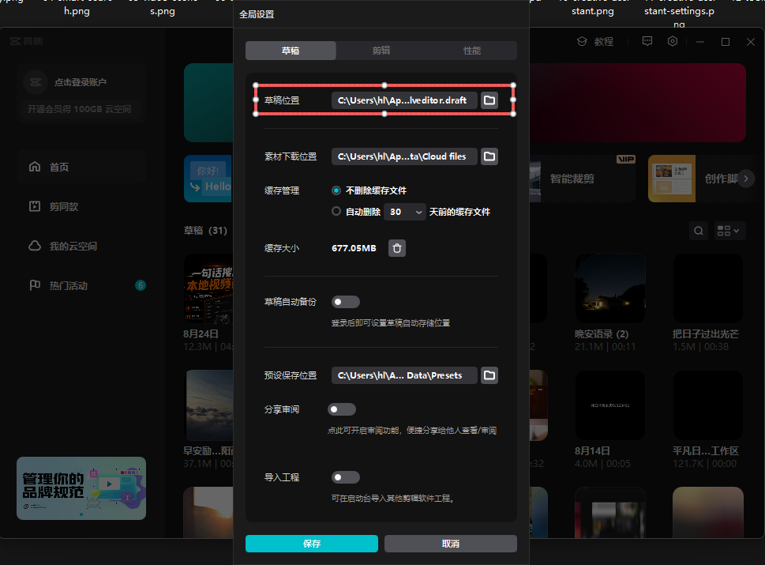Viewport: 765px width, 565px height.
Task: Click the 剪同款 template icon in sidebar
Action: (x=35, y=206)
